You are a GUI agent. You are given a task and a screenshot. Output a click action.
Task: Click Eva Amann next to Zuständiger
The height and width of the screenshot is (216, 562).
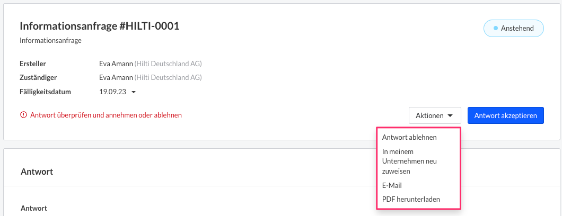coord(116,78)
